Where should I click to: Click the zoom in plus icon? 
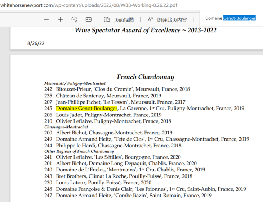point(60,19)
